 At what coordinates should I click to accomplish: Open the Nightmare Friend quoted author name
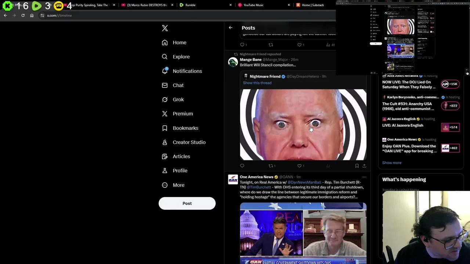(265, 76)
